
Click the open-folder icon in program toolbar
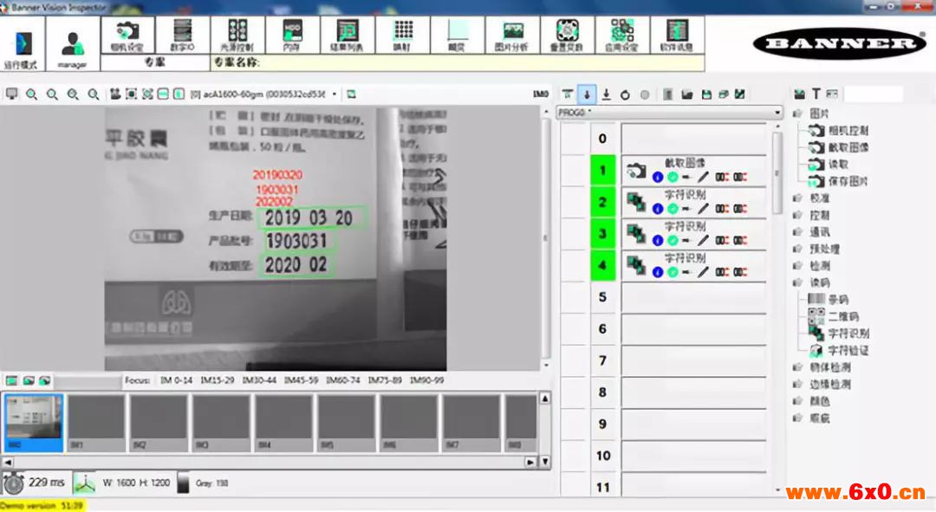(687, 94)
